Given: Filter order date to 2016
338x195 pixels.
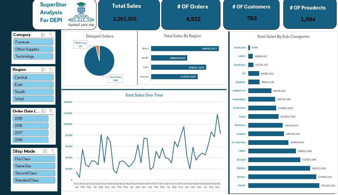Looking at the screenshot, I should pyautogui.click(x=31, y=126).
